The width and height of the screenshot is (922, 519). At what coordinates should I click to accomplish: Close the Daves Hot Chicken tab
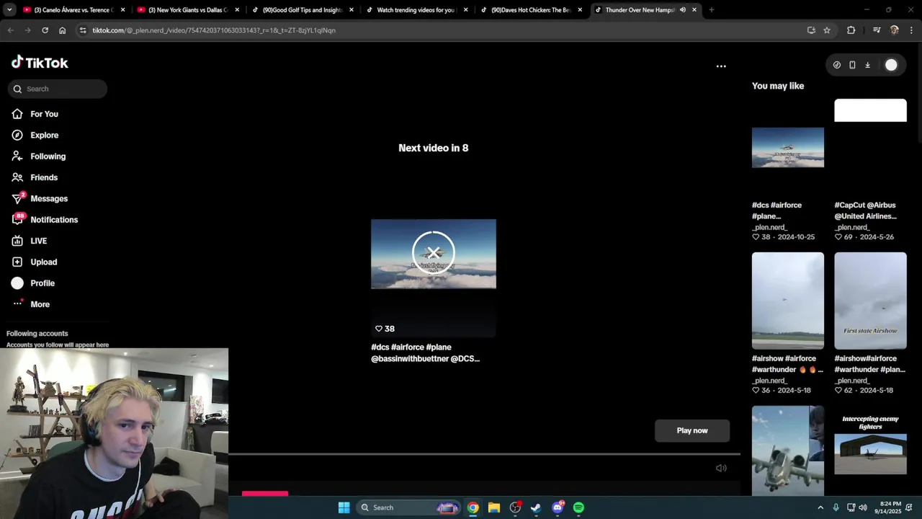click(580, 10)
